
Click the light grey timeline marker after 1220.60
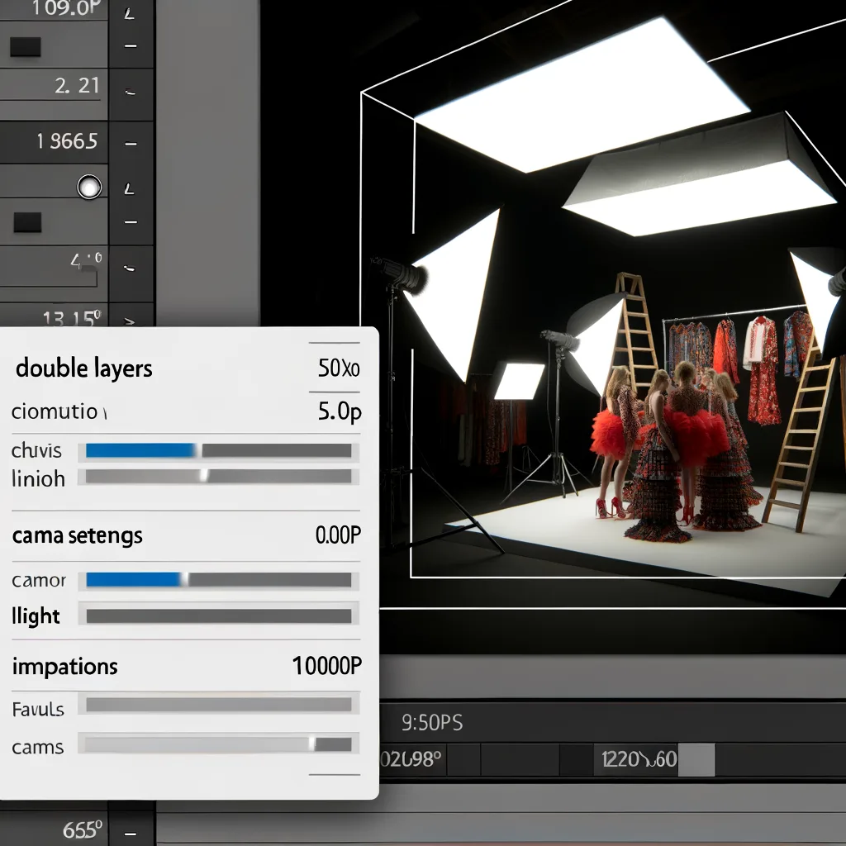pyautogui.click(x=696, y=760)
